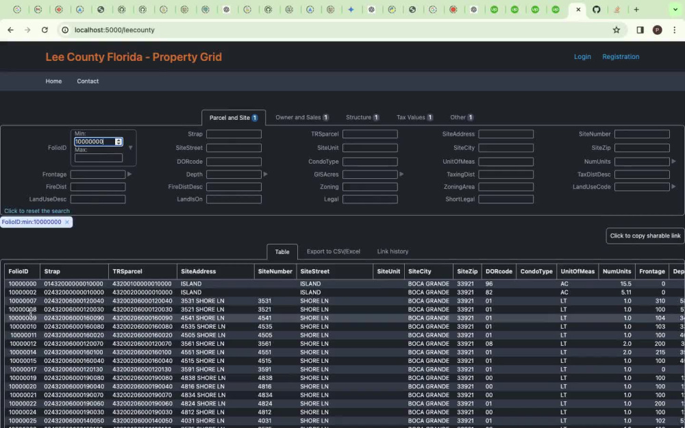685x428 pixels.
Task: Focus the SiteAddress input field
Action: (x=506, y=134)
